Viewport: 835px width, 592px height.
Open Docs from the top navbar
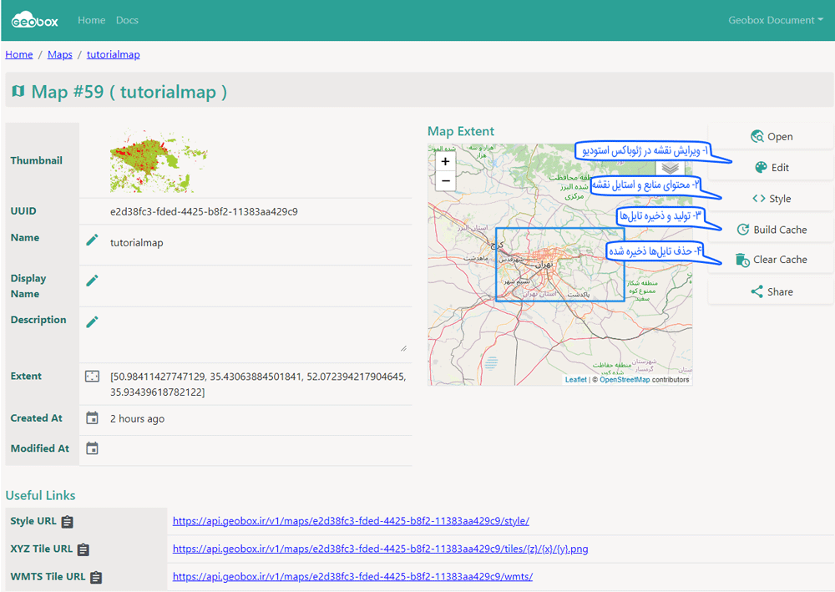127,20
